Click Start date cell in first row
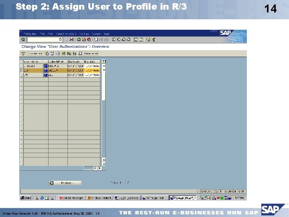 76,66
